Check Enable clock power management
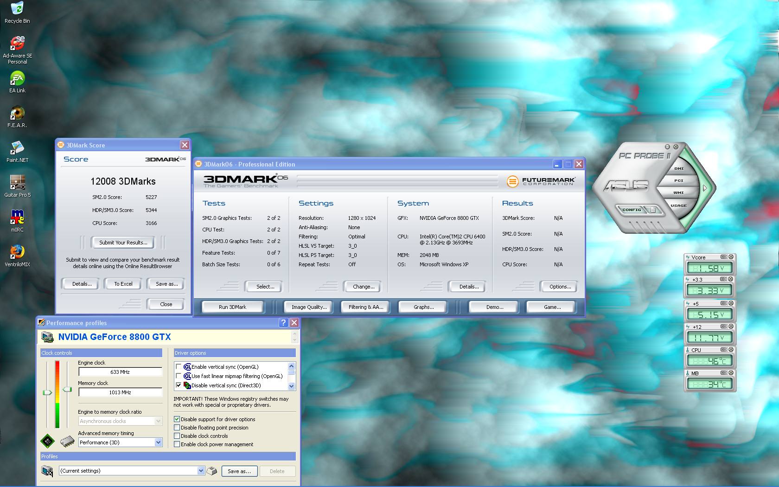 click(x=177, y=444)
